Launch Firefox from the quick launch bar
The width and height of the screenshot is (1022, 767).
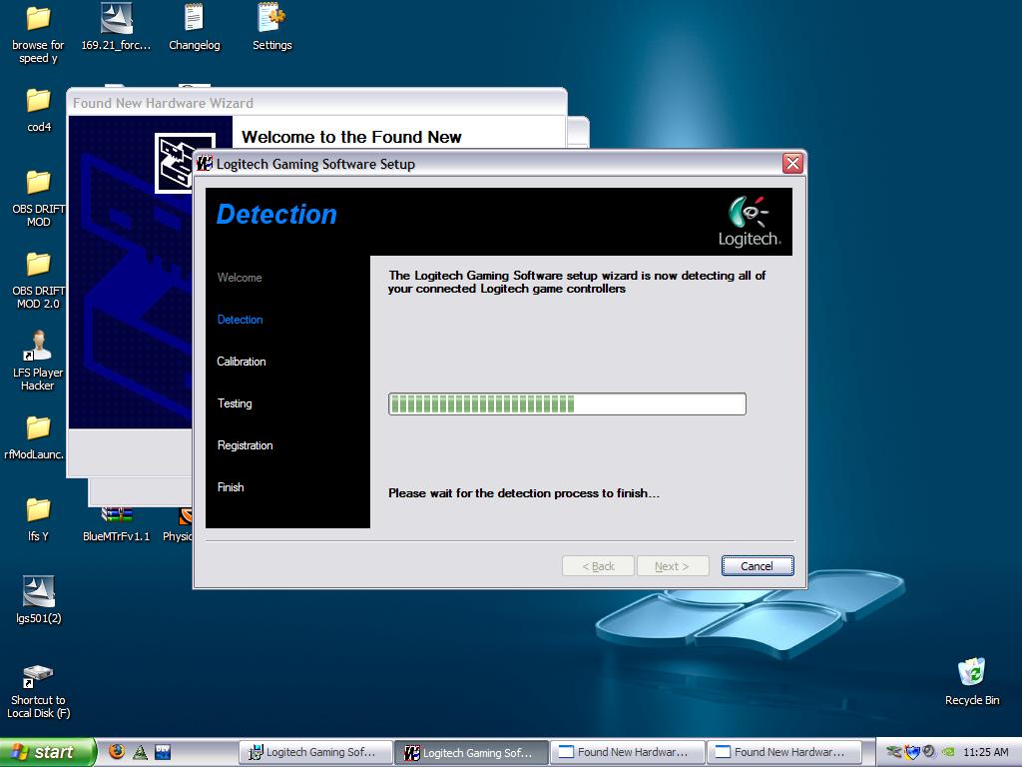(117, 751)
